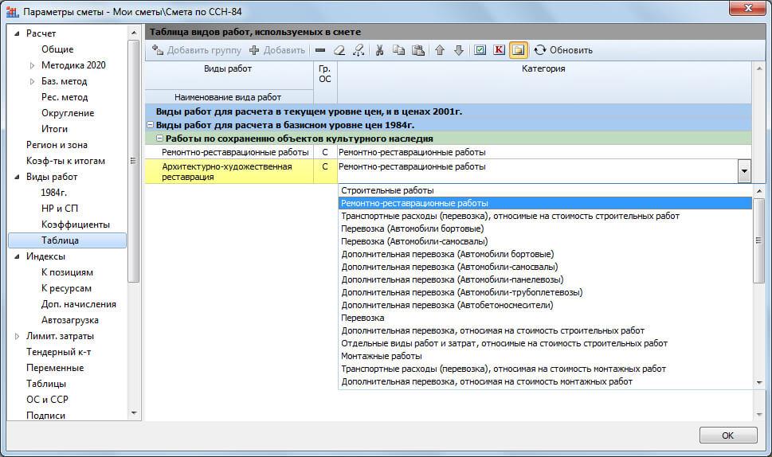Collapse the cultural heritage works group
The width and height of the screenshot is (772, 457).
coord(159,139)
